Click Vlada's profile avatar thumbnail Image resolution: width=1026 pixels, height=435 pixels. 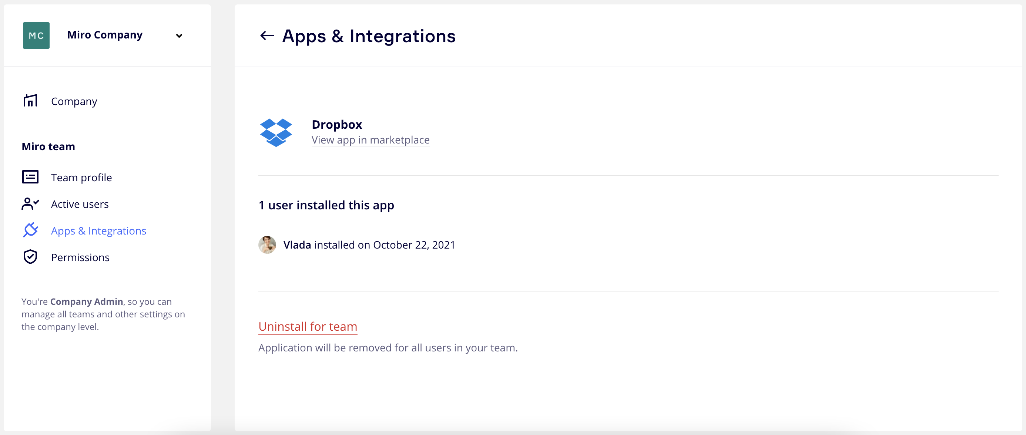click(x=267, y=245)
